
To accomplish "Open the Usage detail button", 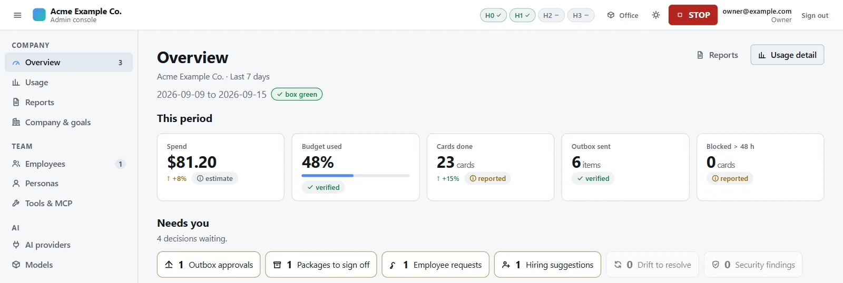I will (x=787, y=55).
